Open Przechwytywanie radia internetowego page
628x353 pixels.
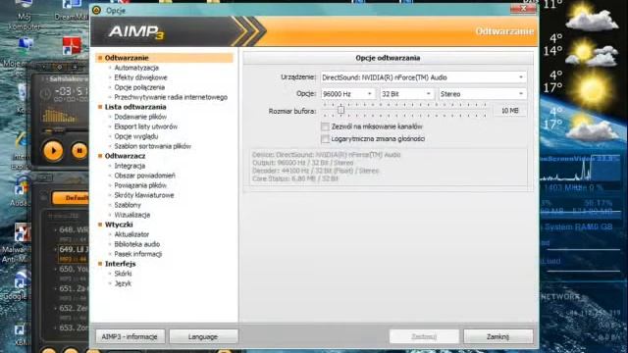tap(171, 97)
